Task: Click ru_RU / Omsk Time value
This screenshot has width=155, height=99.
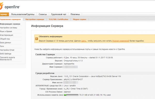Action: coord(76,89)
